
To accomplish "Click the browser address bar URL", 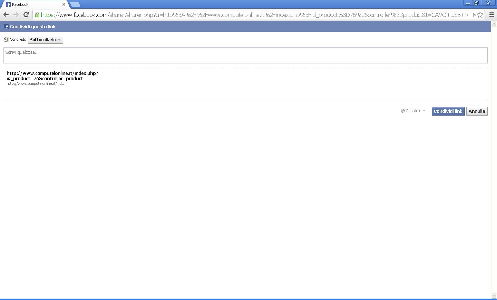I will 258,15.
